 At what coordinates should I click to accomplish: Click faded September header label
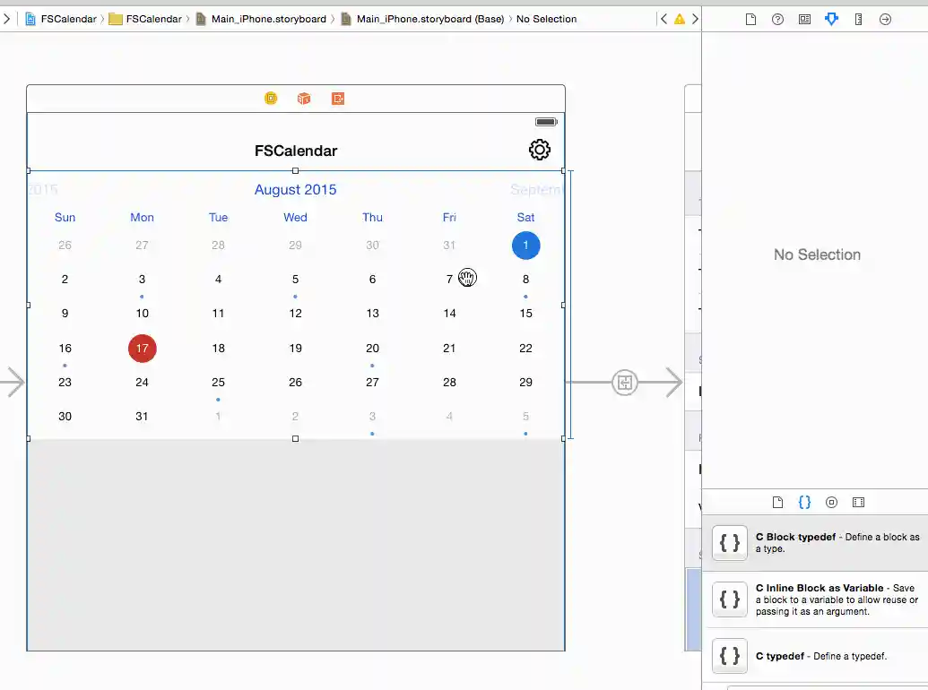(537, 190)
